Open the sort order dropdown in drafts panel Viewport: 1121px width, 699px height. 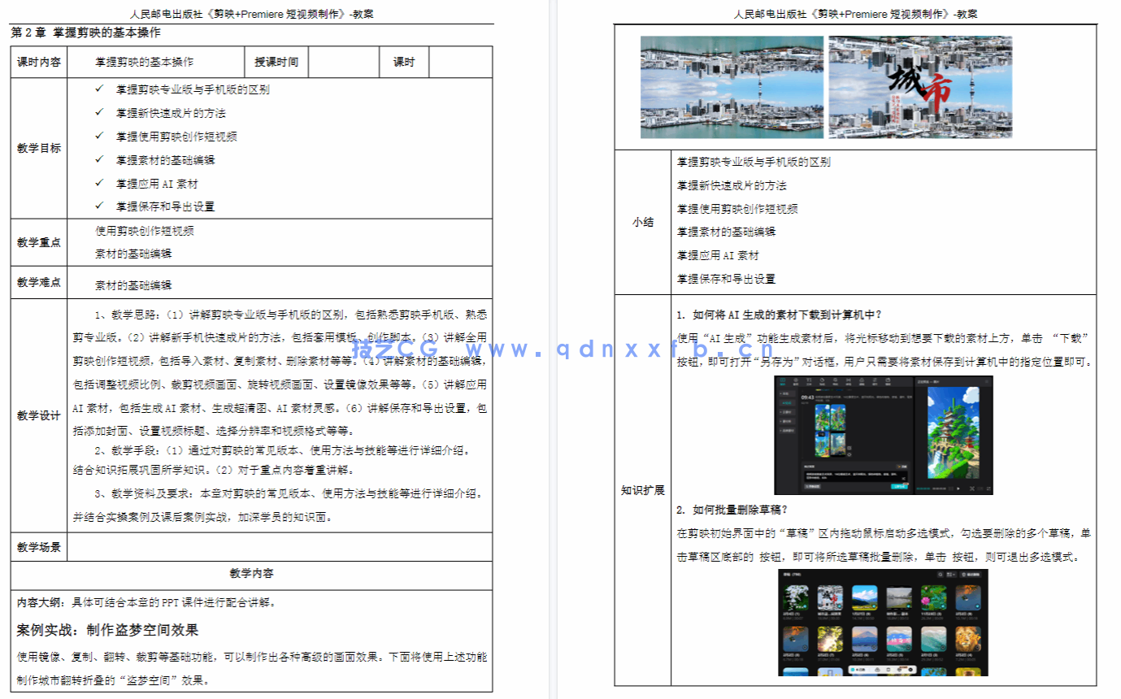coord(951,575)
